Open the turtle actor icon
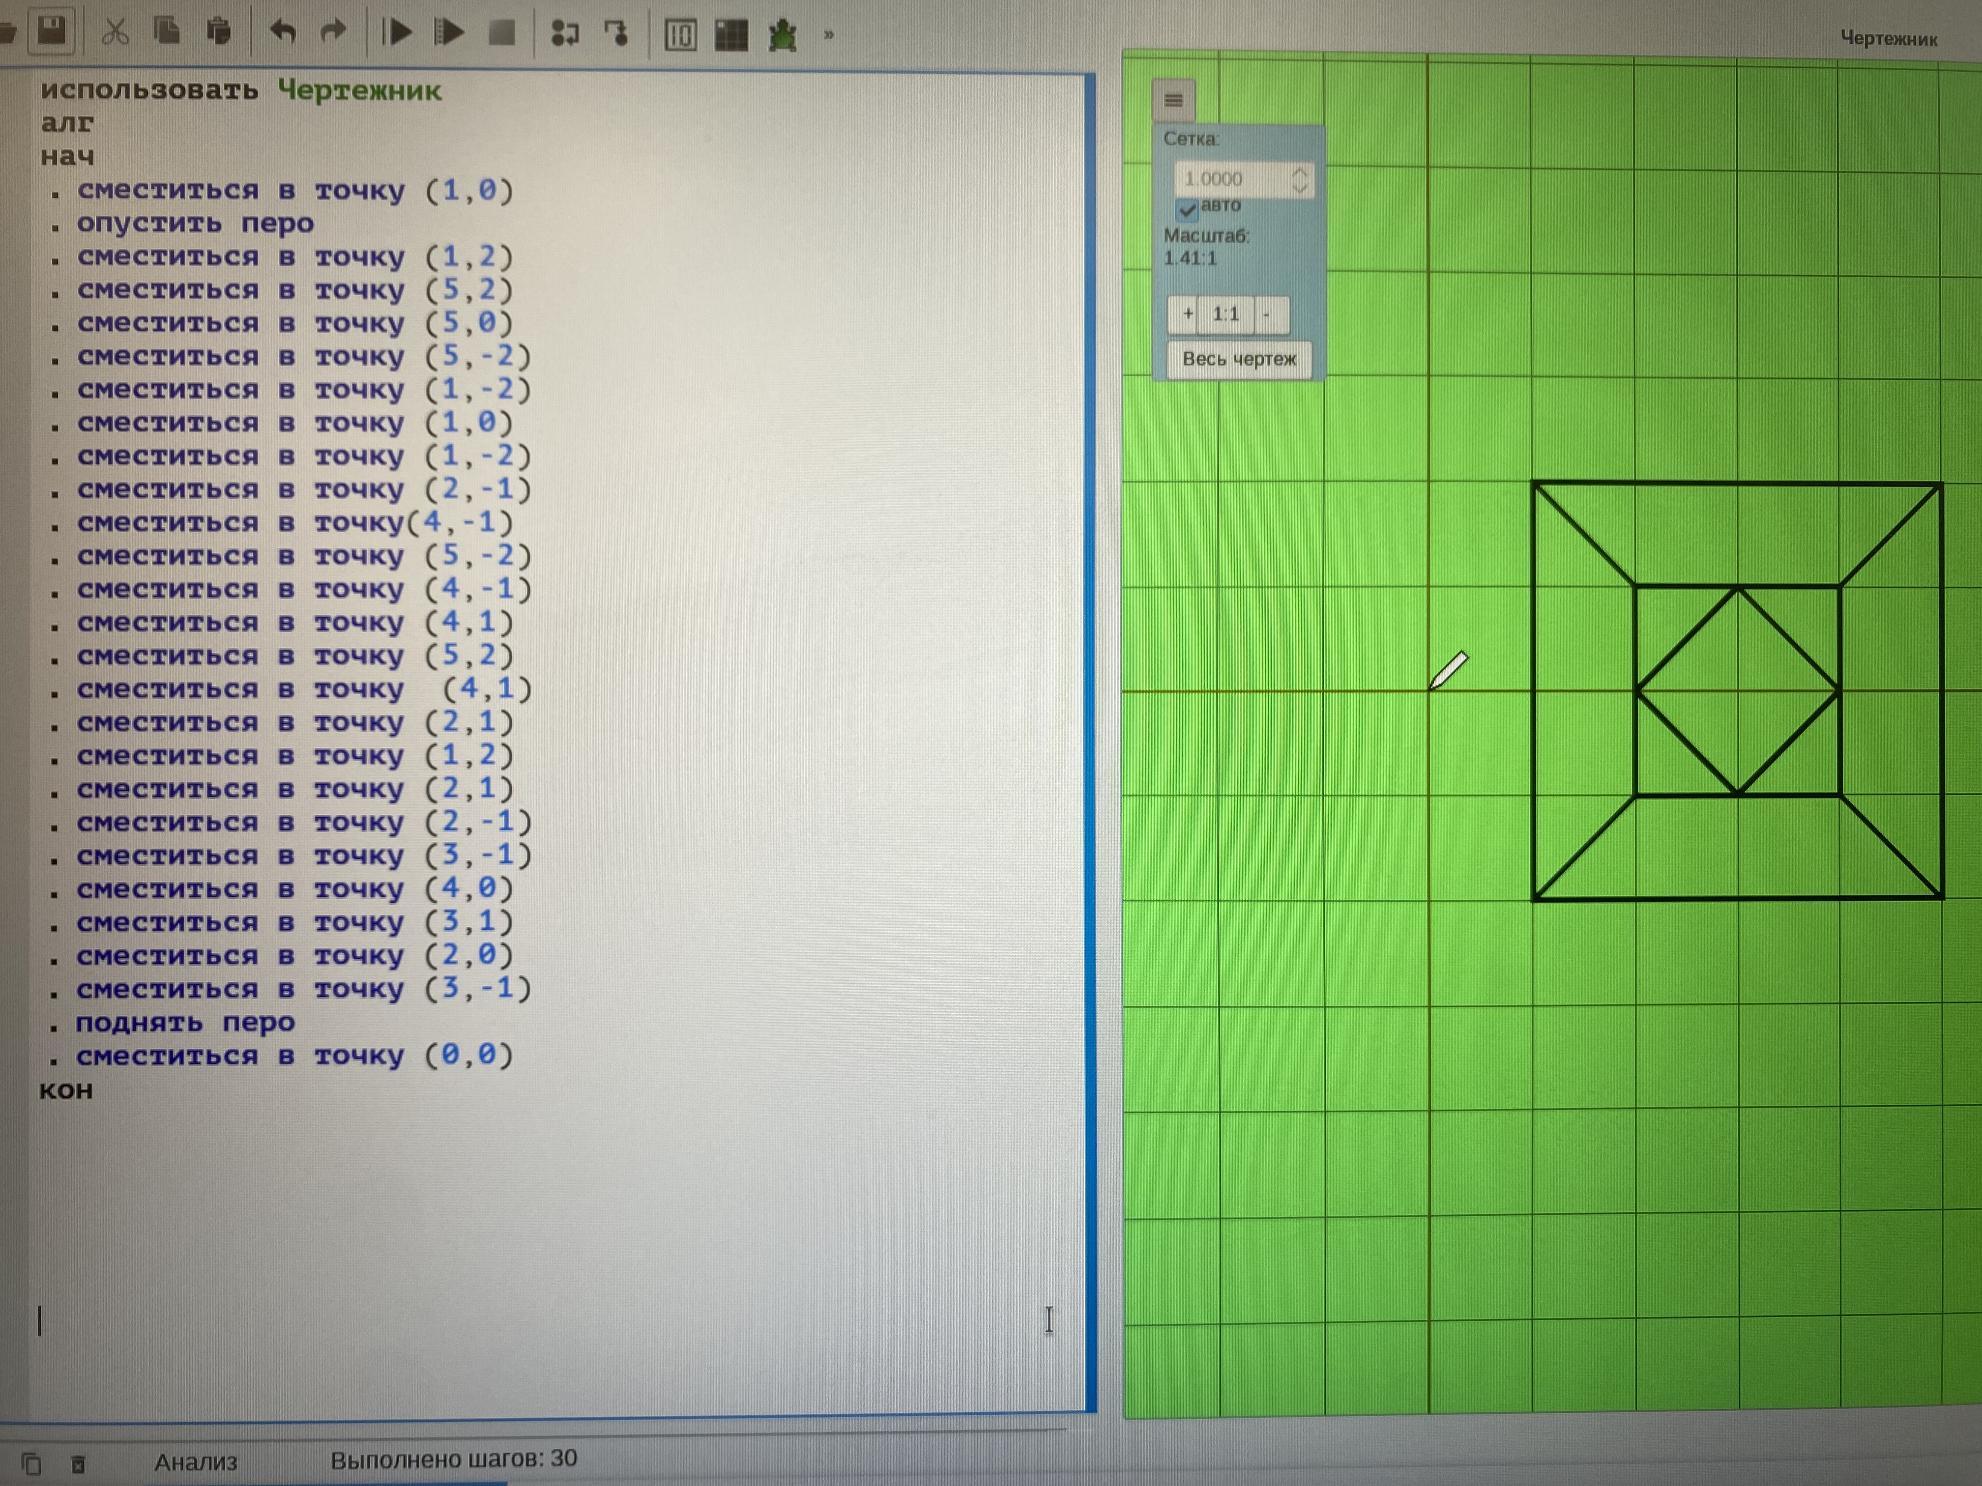The width and height of the screenshot is (1982, 1486). click(x=783, y=35)
